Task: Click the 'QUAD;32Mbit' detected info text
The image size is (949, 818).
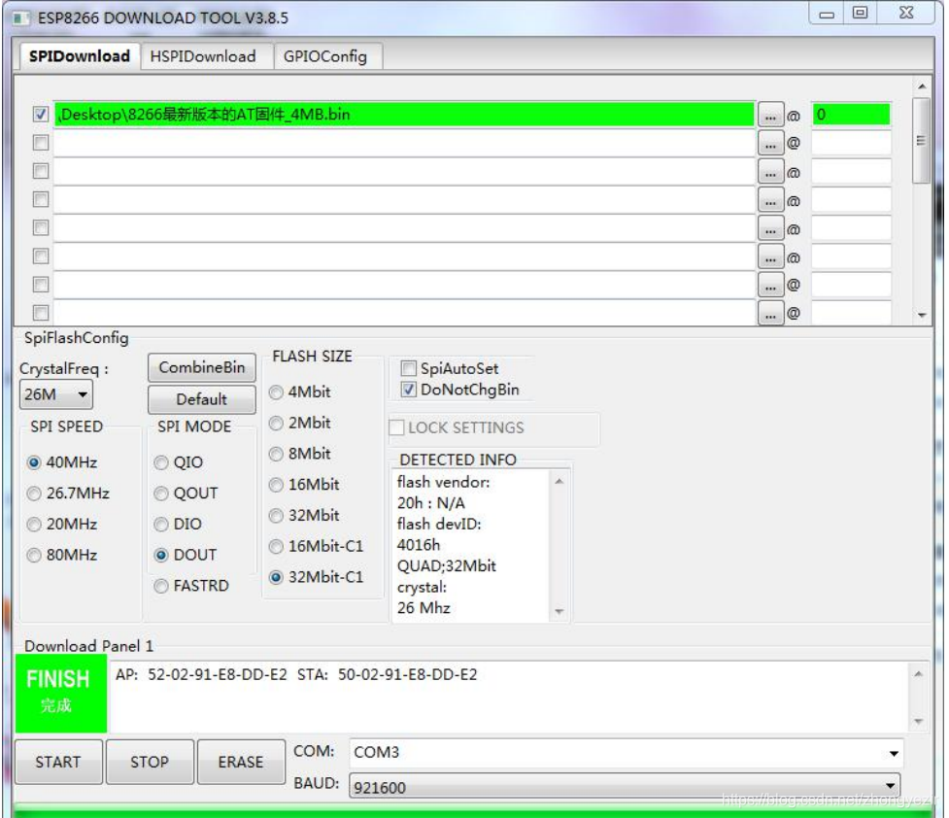Action: (447, 566)
